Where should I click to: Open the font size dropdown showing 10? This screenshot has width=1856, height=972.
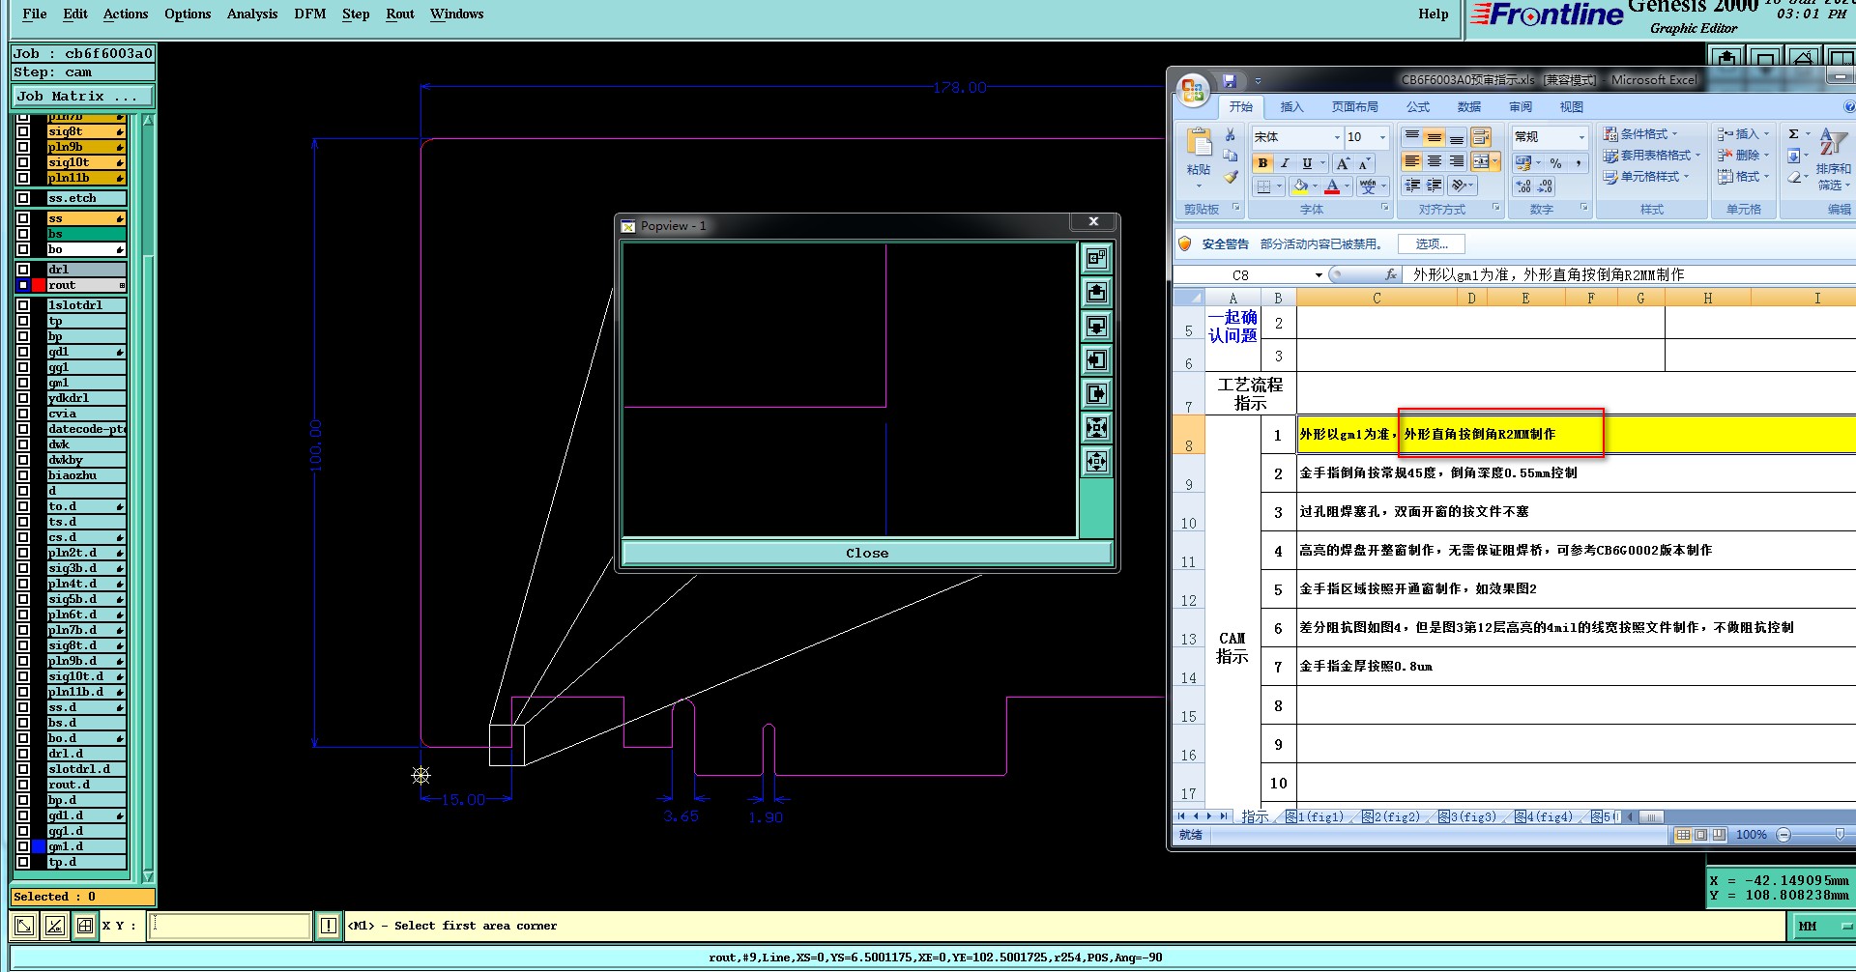pyautogui.click(x=1382, y=137)
